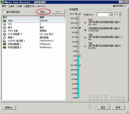Click the 网络适配器 2 network icon
Image resolution: width=129 pixels, height=114 pixels.
(5, 47)
